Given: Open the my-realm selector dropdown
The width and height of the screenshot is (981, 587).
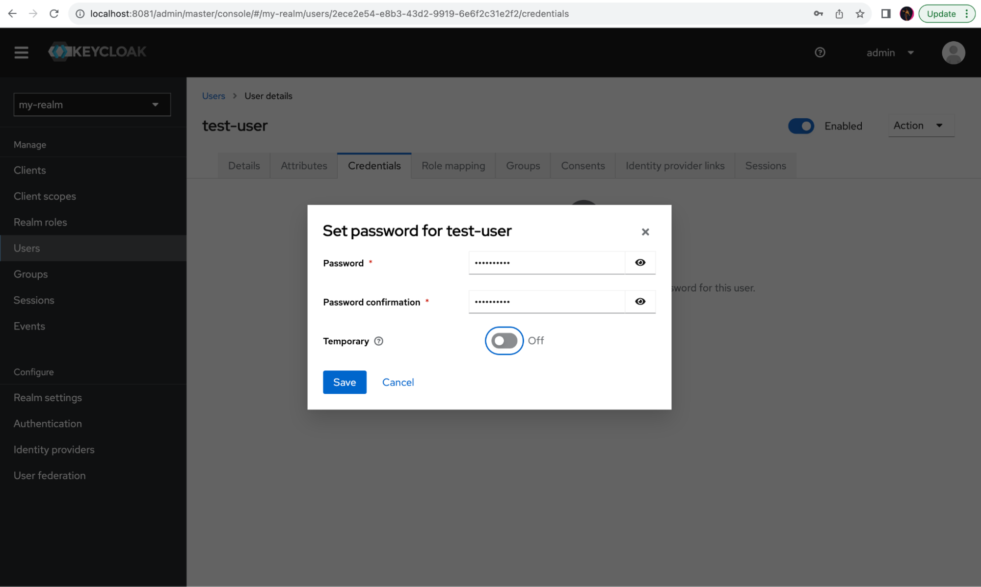Looking at the screenshot, I should pos(92,104).
